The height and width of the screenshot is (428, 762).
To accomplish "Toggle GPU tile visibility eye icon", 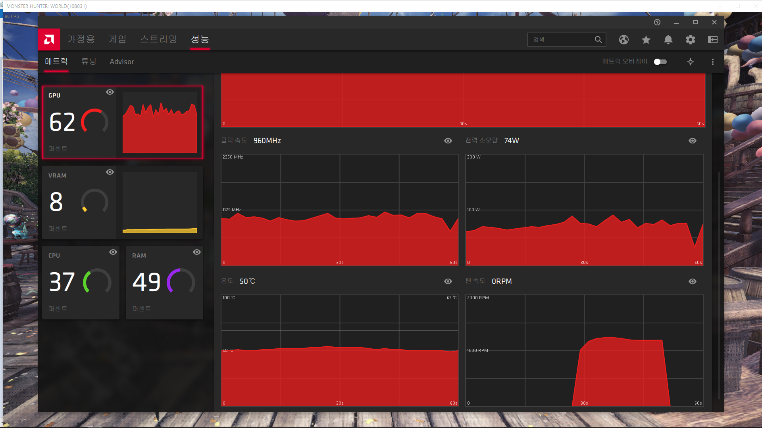I will pos(110,92).
